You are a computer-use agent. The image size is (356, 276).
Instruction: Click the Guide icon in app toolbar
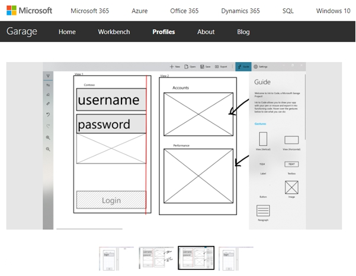[x=242, y=67]
